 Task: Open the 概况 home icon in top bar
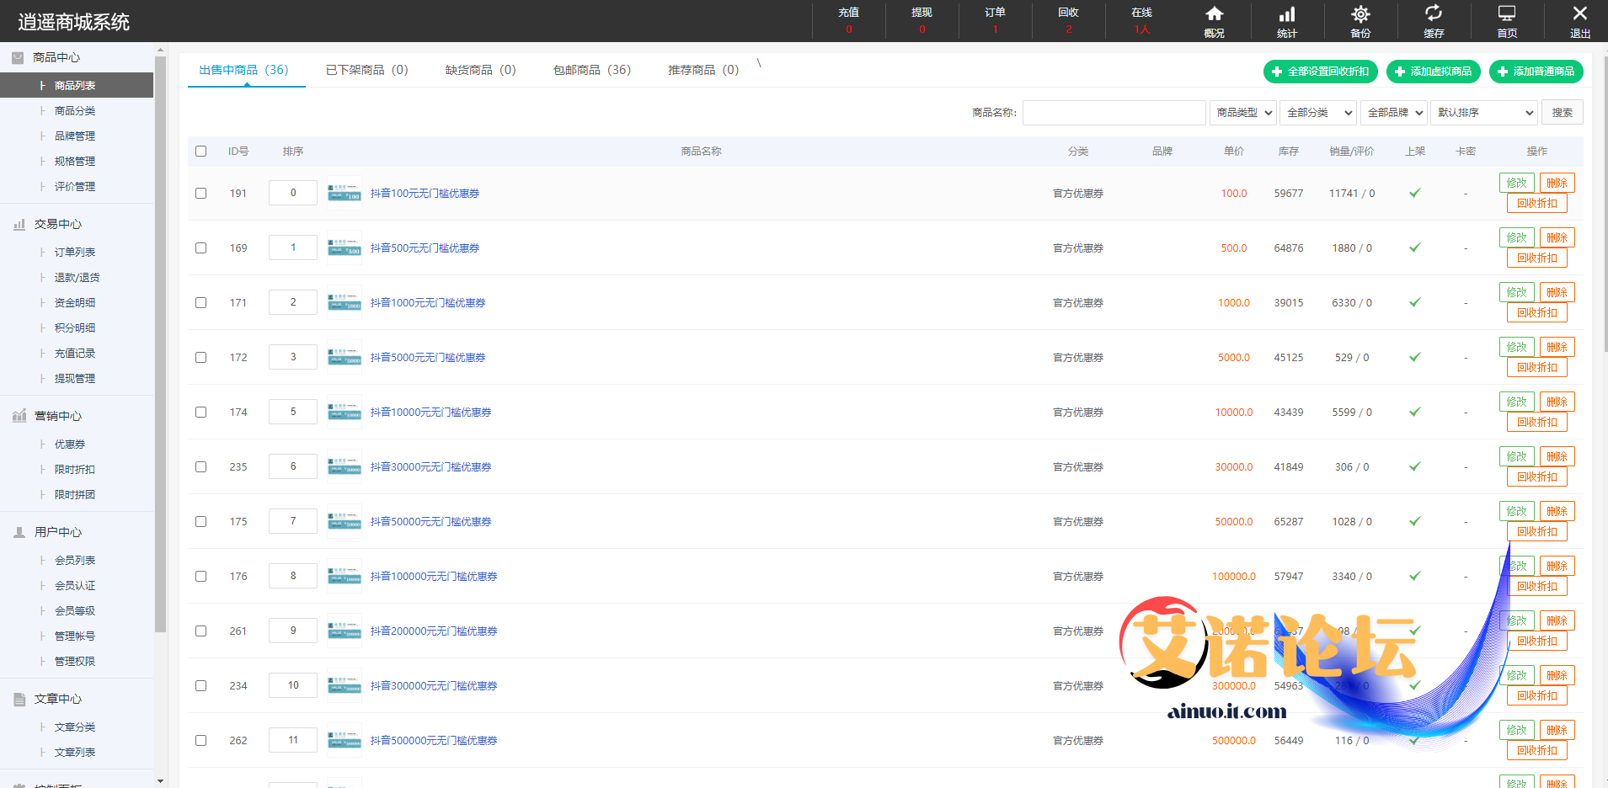pos(1214,14)
